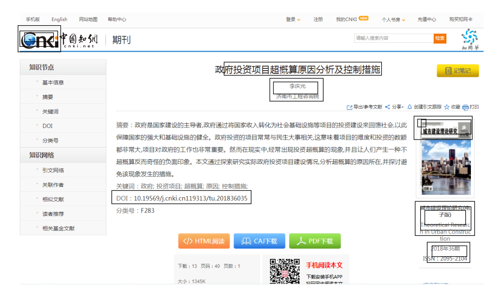Click the yellow 记笔记 button
The width and height of the screenshot is (493, 307).
pos(457,71)
